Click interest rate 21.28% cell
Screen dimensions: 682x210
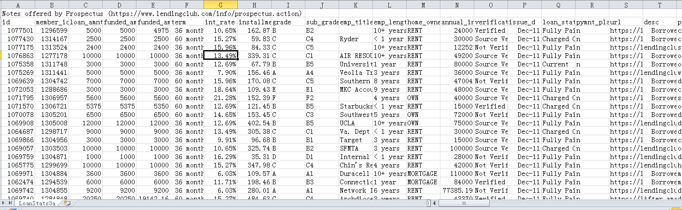220,98
